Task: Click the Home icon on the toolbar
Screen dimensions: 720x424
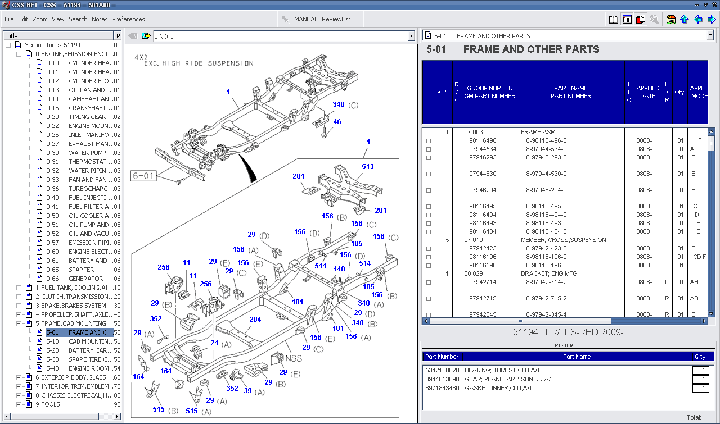Action: click(x=670, y=19)
